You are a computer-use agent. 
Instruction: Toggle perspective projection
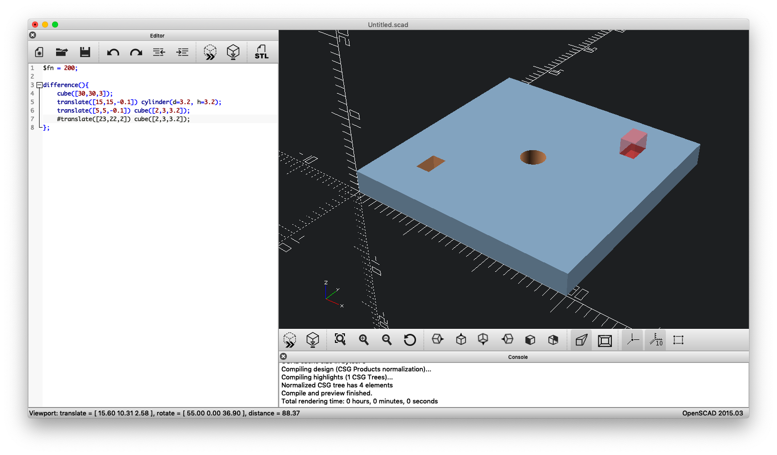click(x=581, y=340)
